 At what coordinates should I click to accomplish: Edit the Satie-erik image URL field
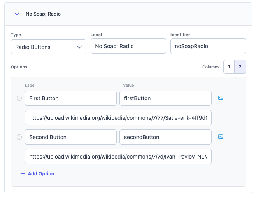(118, 118)
